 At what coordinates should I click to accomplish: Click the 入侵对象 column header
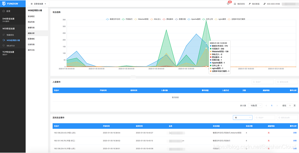164,90
